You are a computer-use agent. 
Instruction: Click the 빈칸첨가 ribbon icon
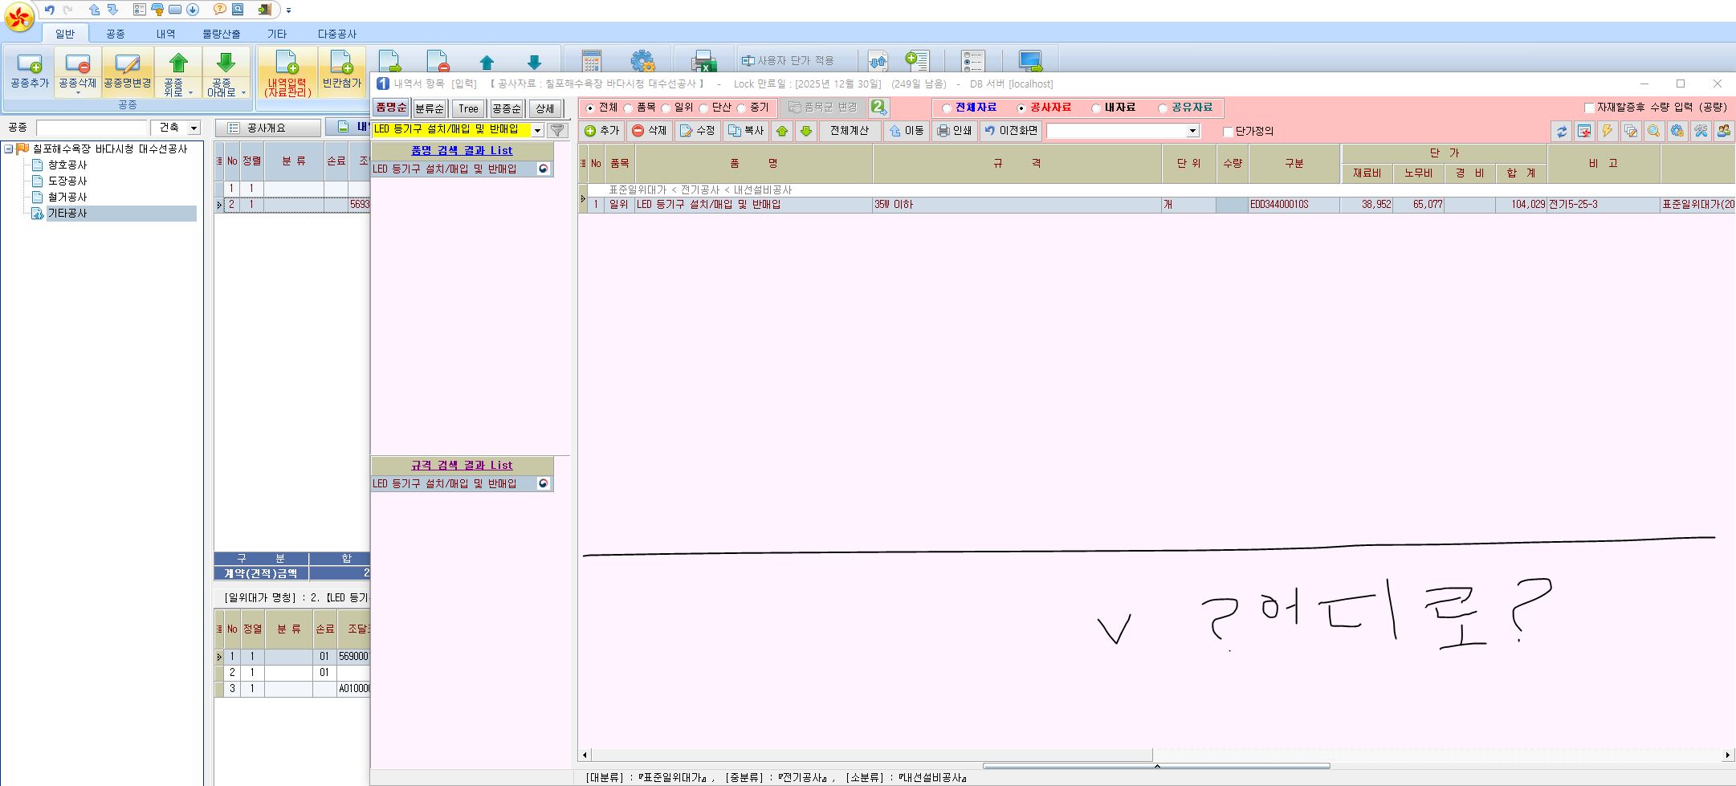[x=342, y=71]
